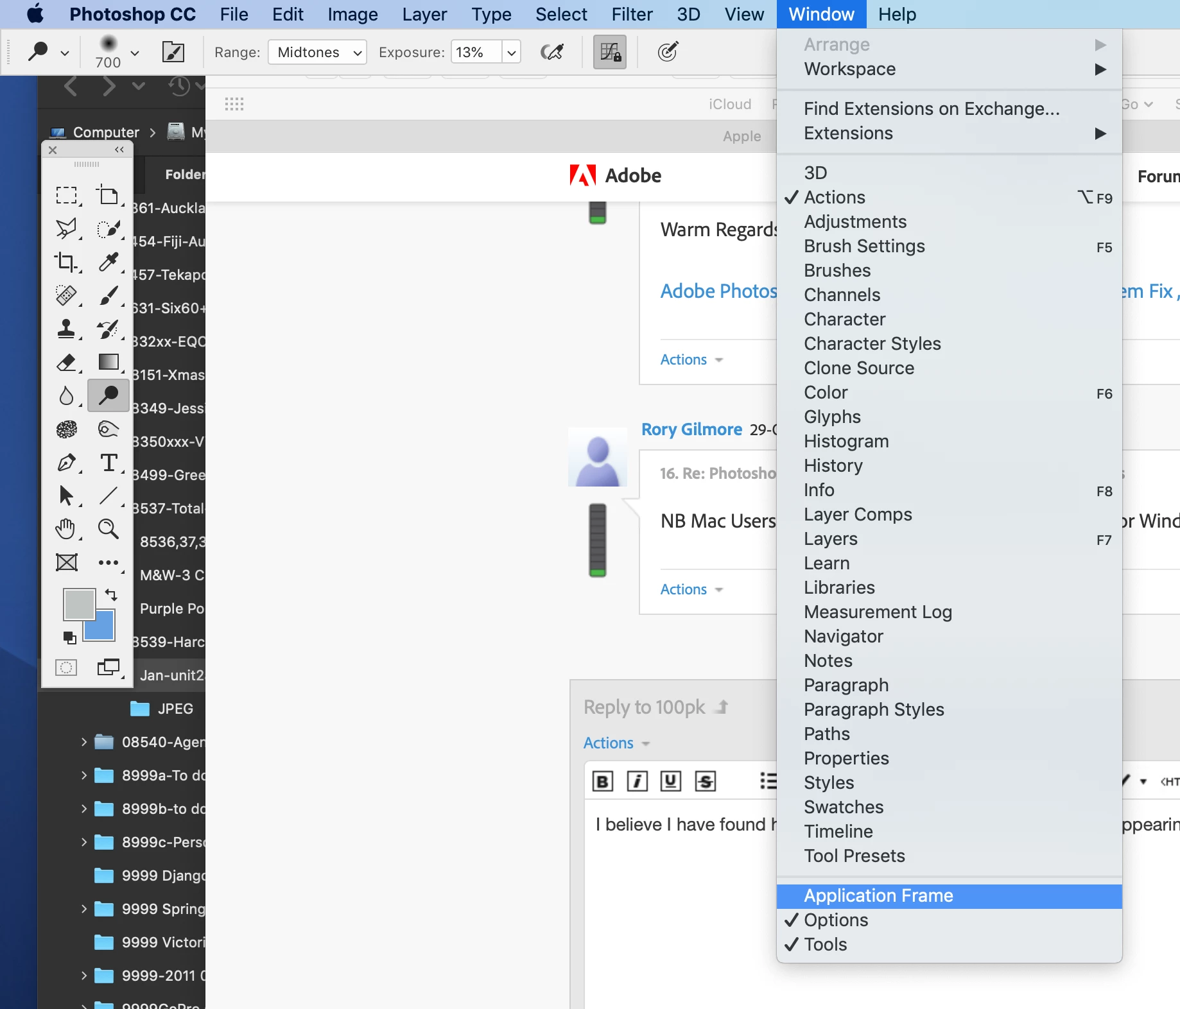Expand the Extensions submenu
The width and height of the screenshot is (1180, 1009).
click(x=949, y=133)
